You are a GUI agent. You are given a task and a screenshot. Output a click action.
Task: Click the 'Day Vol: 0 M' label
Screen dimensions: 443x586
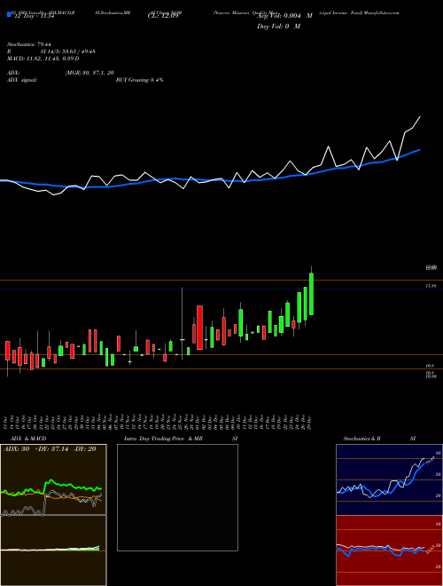(278, 26)
